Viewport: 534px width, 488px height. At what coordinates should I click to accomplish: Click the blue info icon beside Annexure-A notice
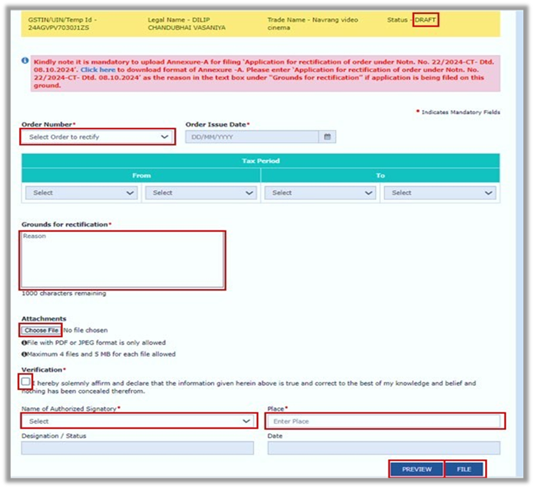click(x=25, y=61)
